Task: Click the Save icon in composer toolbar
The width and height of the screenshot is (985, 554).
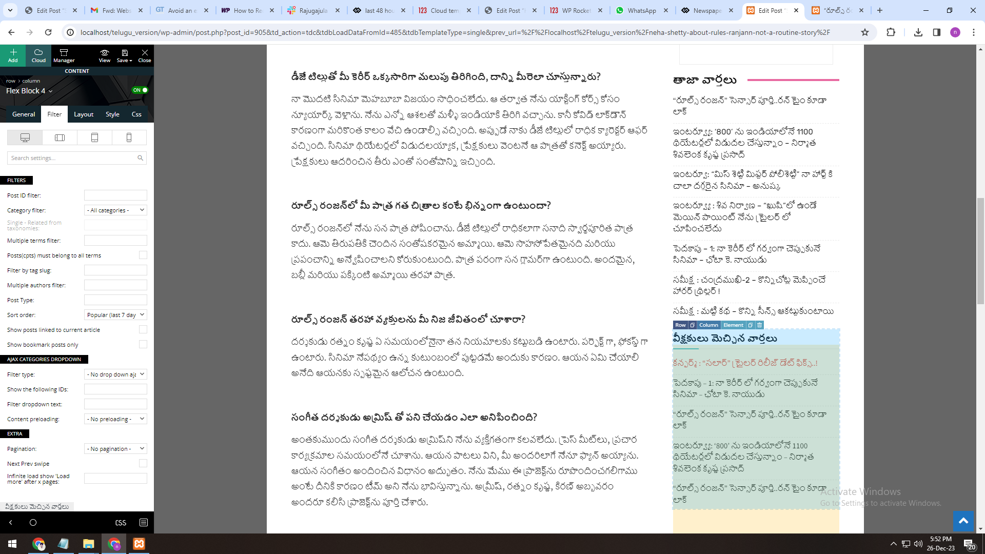Action: point(124,53)
